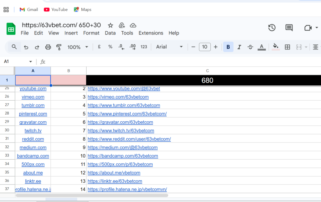Select column B header

[x=68, y=71]
